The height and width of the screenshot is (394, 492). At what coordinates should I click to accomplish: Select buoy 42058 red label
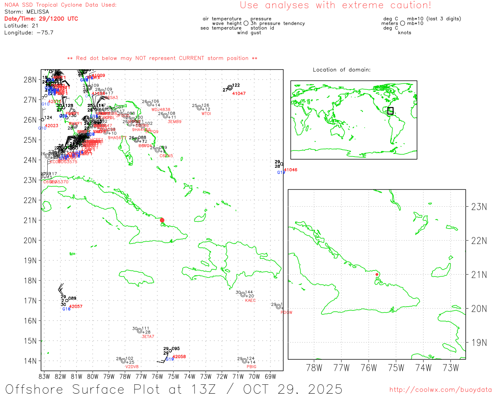pos(179,357)
